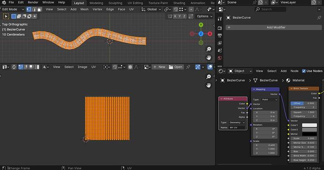The image size is (324, 170).
Task: Open the Mapping Type Point dropdown
Action: click(x=270, y=100)
